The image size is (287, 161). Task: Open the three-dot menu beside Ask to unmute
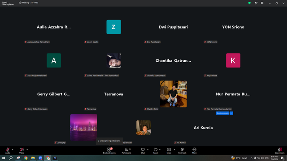[231, 113]
